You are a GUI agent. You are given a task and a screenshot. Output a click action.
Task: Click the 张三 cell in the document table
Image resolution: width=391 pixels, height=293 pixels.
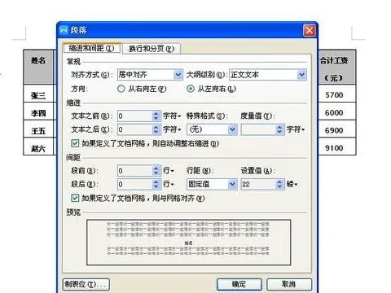[38, 93]
